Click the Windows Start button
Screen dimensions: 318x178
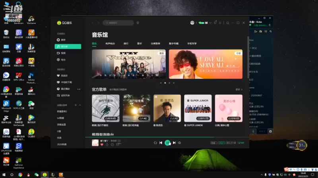4,175
